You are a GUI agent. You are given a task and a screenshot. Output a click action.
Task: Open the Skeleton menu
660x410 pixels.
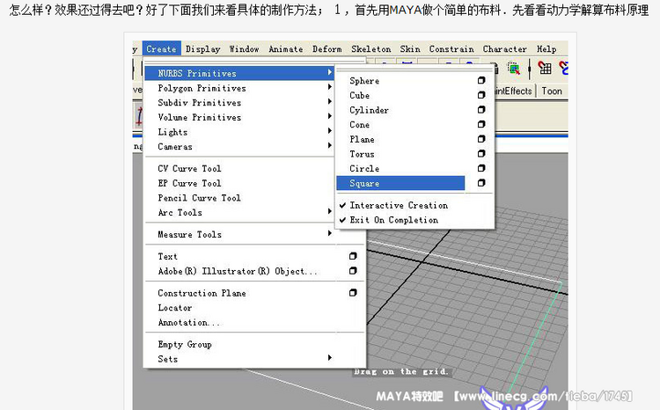coord(370,48)
